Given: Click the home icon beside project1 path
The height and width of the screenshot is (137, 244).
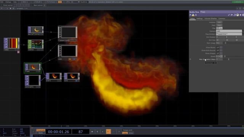Looking at the screenshot, I should tap(14, 8).
